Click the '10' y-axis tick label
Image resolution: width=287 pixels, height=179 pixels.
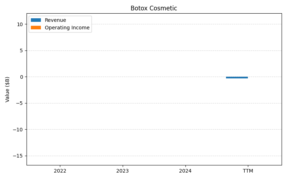tap(20, 24)
